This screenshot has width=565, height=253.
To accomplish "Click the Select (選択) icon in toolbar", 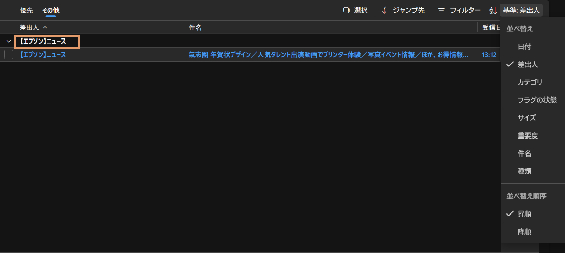I will 346,10.
